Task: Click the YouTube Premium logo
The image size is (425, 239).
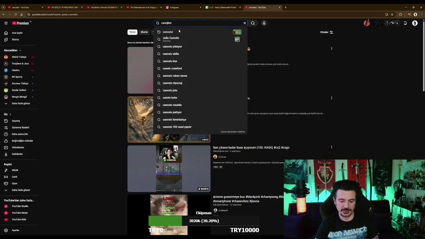Action: 21,23
